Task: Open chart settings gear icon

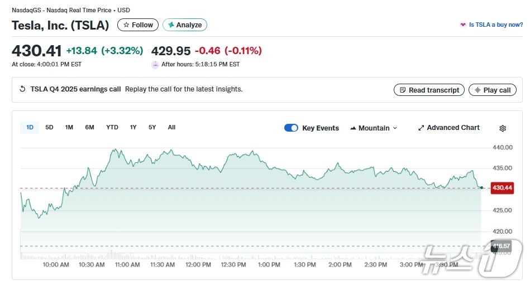Action: 502,128
